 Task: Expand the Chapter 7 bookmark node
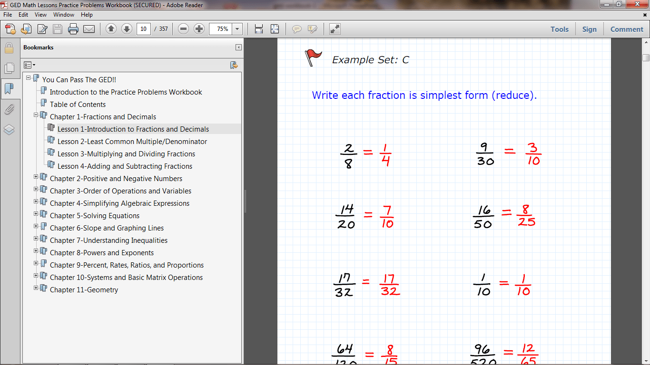click(x=36, y=238)
